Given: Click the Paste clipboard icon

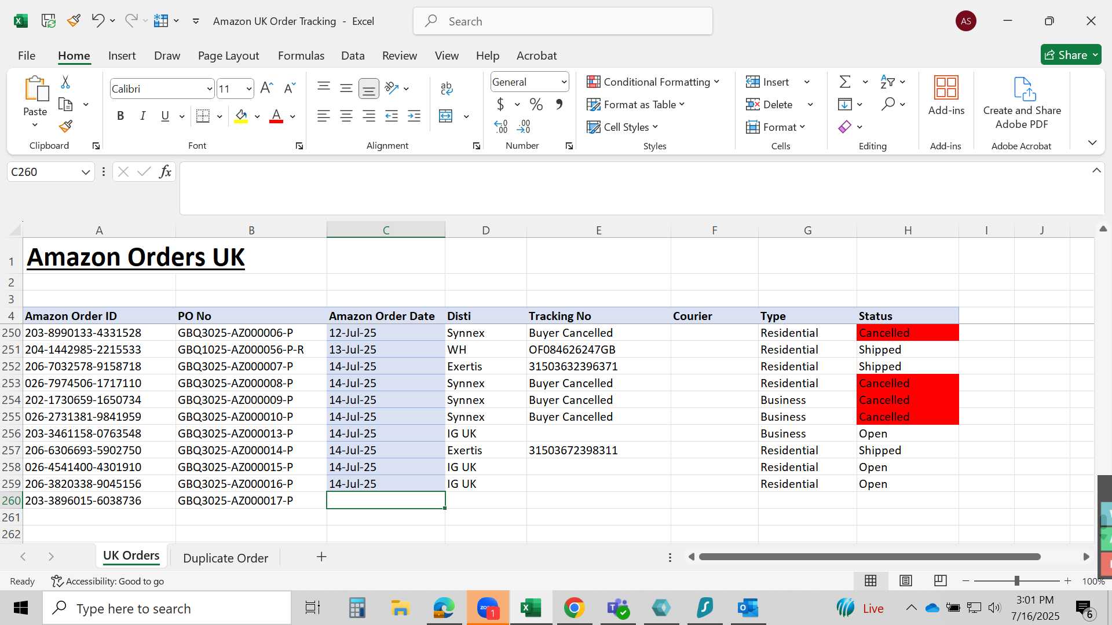Looking at the screenshot, I should click(35, 89).
